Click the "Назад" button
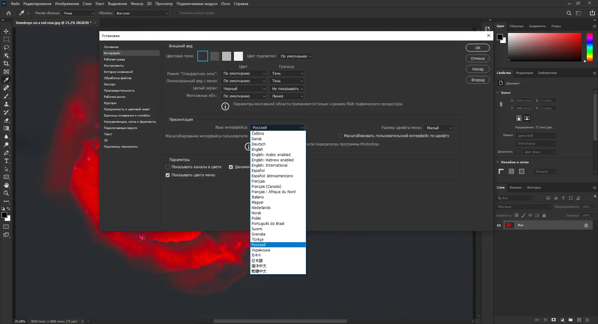The height and width of the screenshot is (324, 598). click(x=478, y=69)
